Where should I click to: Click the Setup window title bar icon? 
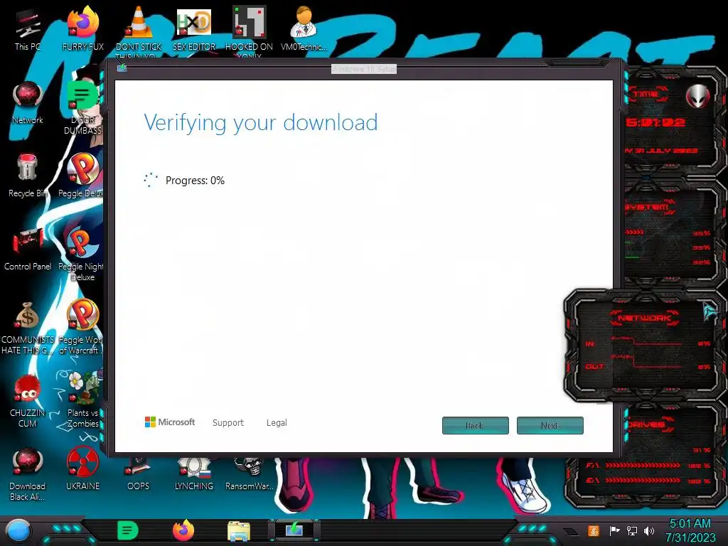coord(122,68)
